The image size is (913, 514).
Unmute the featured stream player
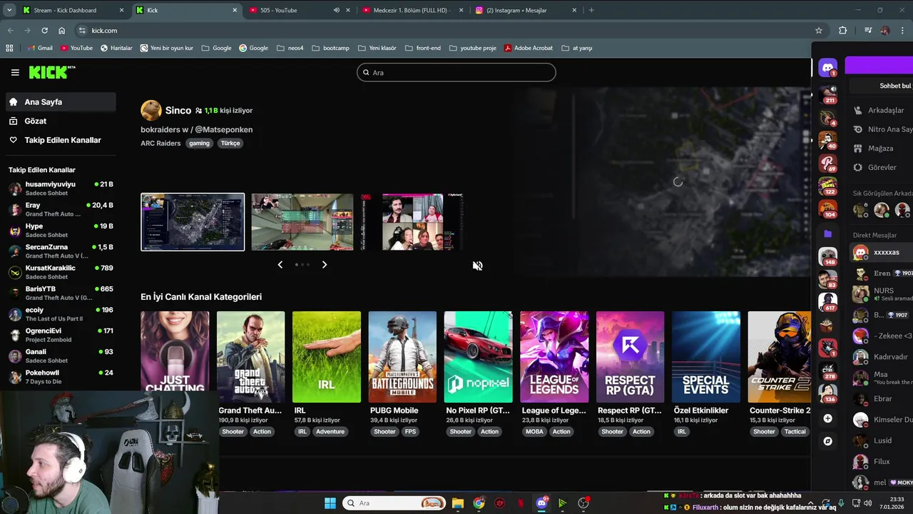[x=477, y=266]
